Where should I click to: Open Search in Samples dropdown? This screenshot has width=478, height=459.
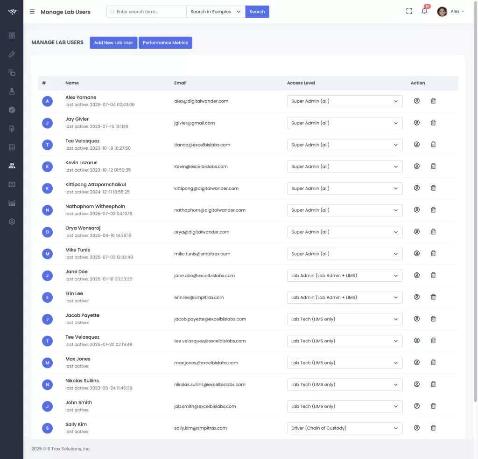[x=216, y=12]
